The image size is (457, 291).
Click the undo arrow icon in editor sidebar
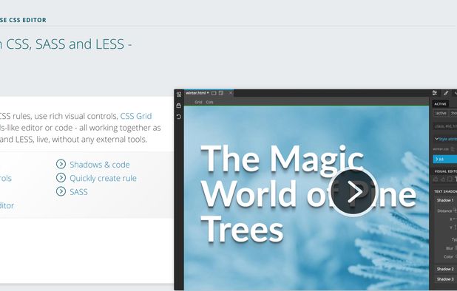(179, 117)
